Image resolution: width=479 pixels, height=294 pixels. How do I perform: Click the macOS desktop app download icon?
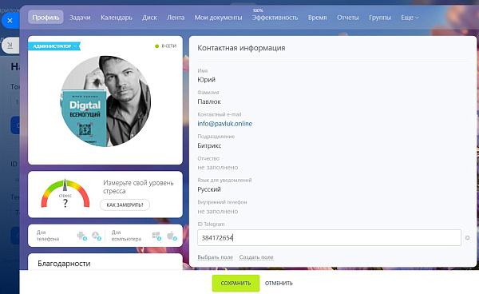tap(172, 236)
